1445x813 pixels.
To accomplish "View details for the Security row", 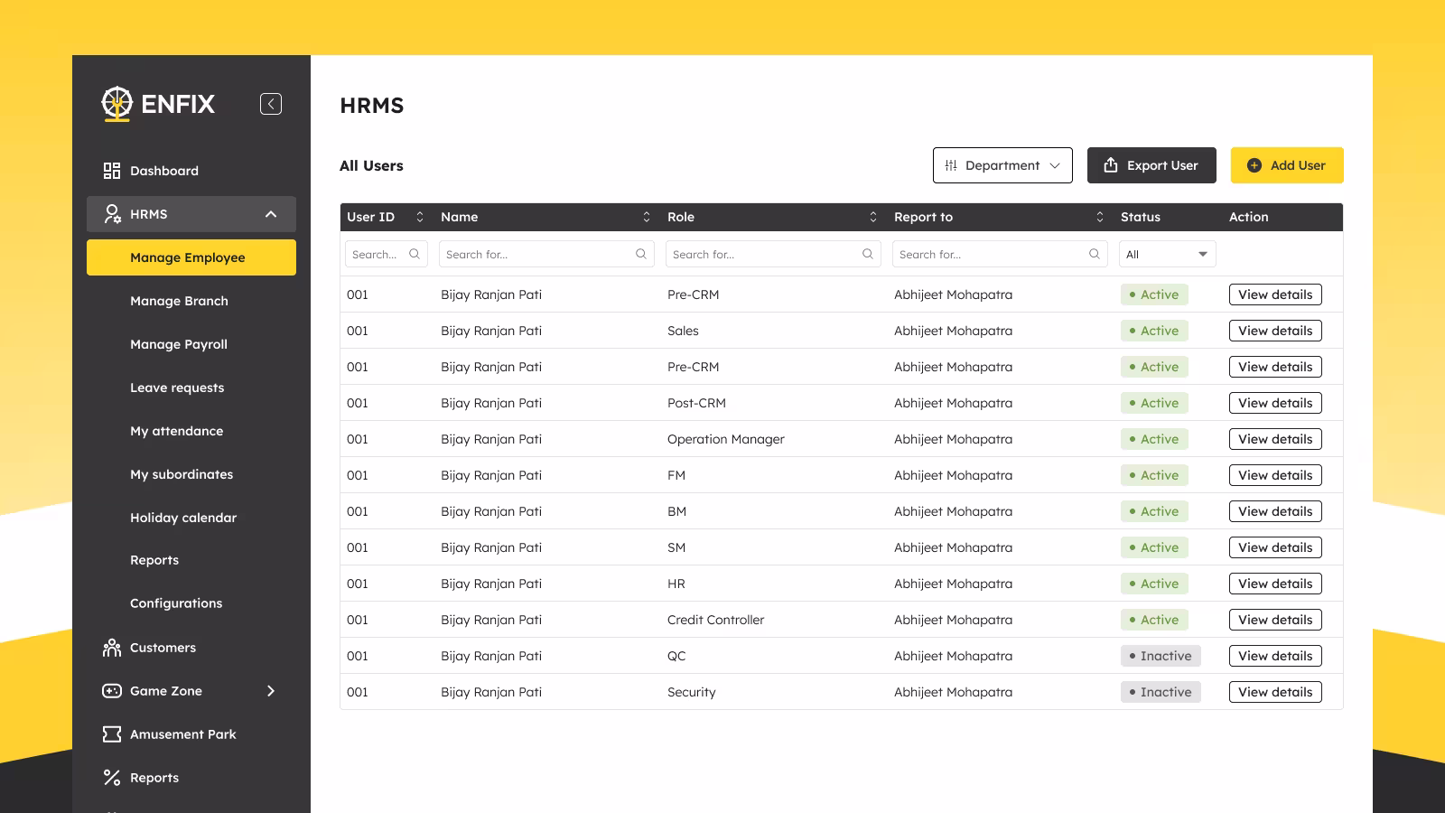I will 1275,692.
